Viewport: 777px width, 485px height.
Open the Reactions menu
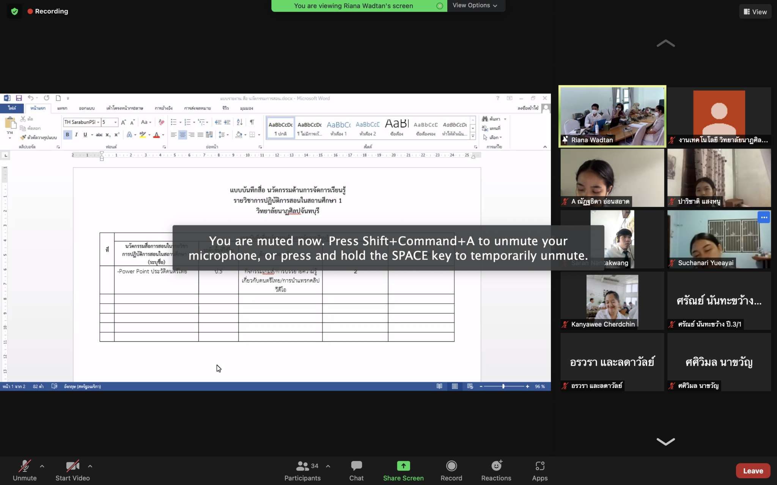coord(496,471)
